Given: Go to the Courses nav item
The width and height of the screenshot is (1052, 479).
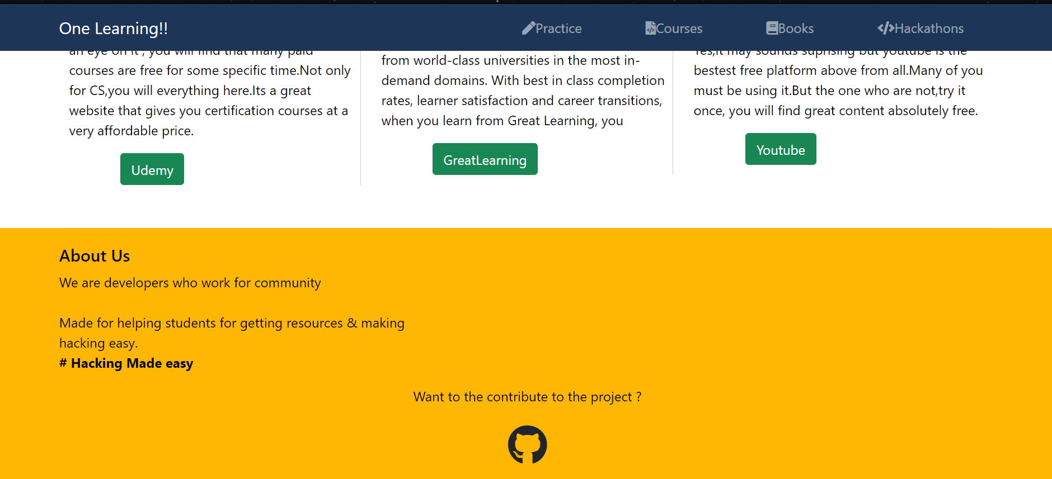Looking at the screenshot, I should (x=674, y=28).
